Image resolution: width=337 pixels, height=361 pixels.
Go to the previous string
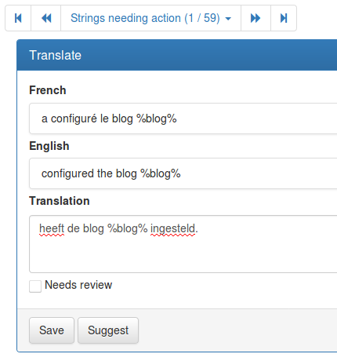coord(46,18)
